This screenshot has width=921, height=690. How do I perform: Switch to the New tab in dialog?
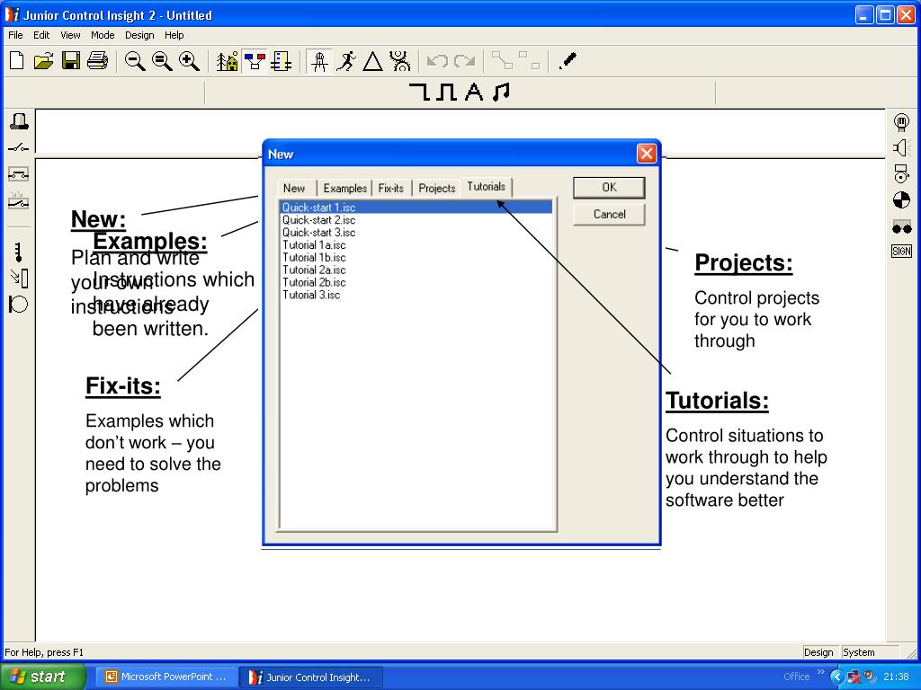(294, 189)
